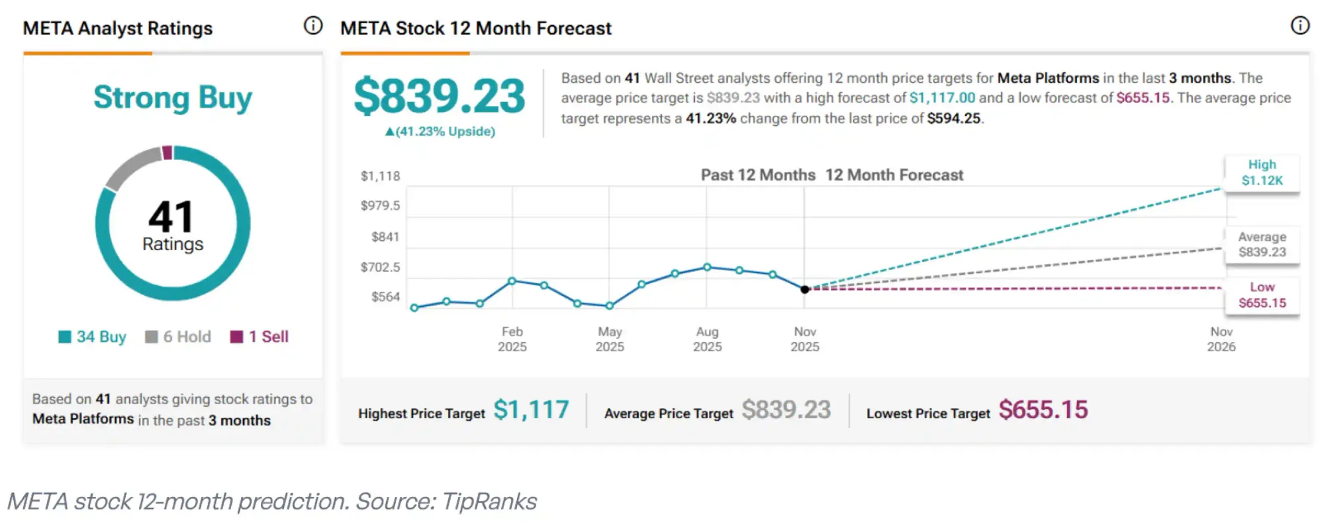Click the Low $655.15 forecast label
The width and height of the screenshot is (1324, 522).
[1262, 295]
